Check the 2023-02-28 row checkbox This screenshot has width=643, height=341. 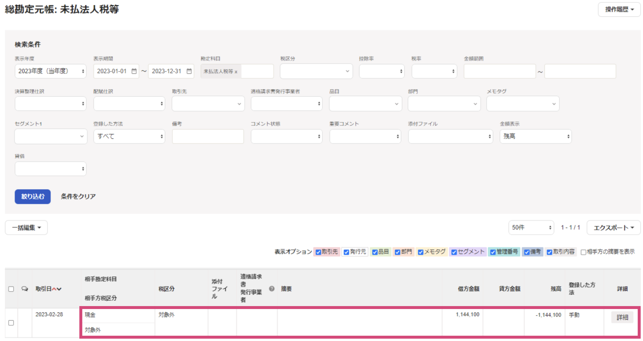coord(11,323)
